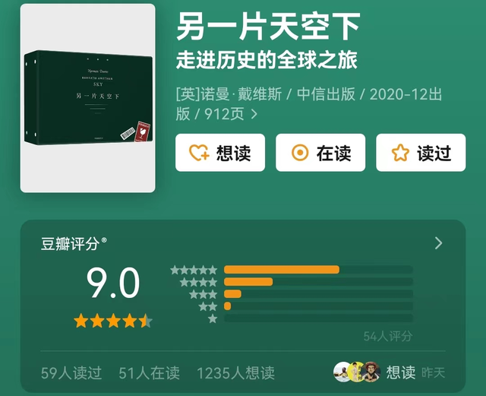Open the first user avatar near 想读
Image resolution: width=486 pixels, height=396 pixels.
point(342,372)
